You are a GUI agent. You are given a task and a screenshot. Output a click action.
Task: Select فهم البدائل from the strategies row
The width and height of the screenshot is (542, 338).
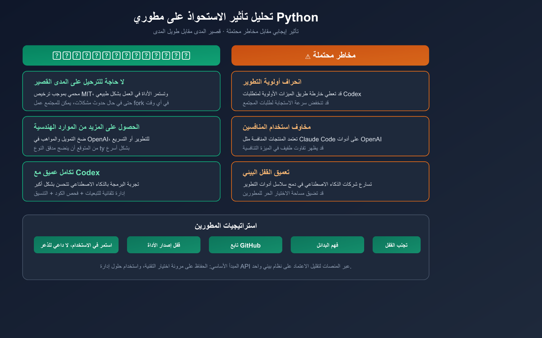(x=327, y=244)
